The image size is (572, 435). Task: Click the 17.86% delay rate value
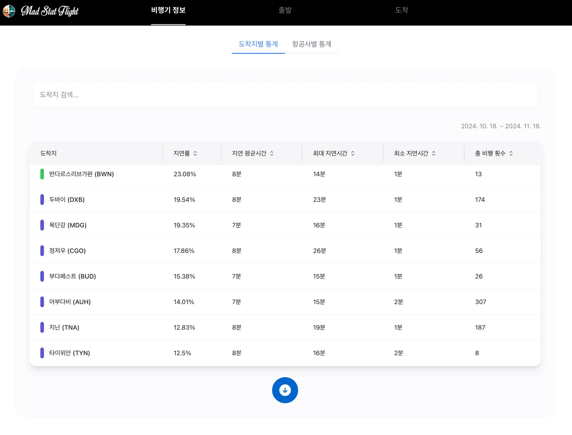pyautogui.click(x=184, y=251)
